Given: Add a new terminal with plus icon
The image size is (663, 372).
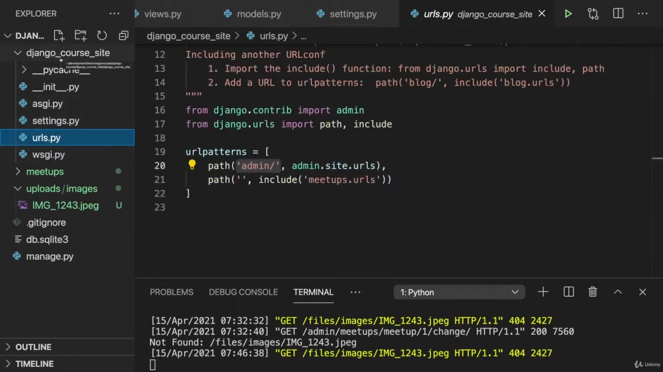Looking at the screenshot, I should 543,292.
